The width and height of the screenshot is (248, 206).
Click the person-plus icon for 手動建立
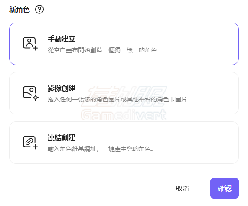pos(30,44)
